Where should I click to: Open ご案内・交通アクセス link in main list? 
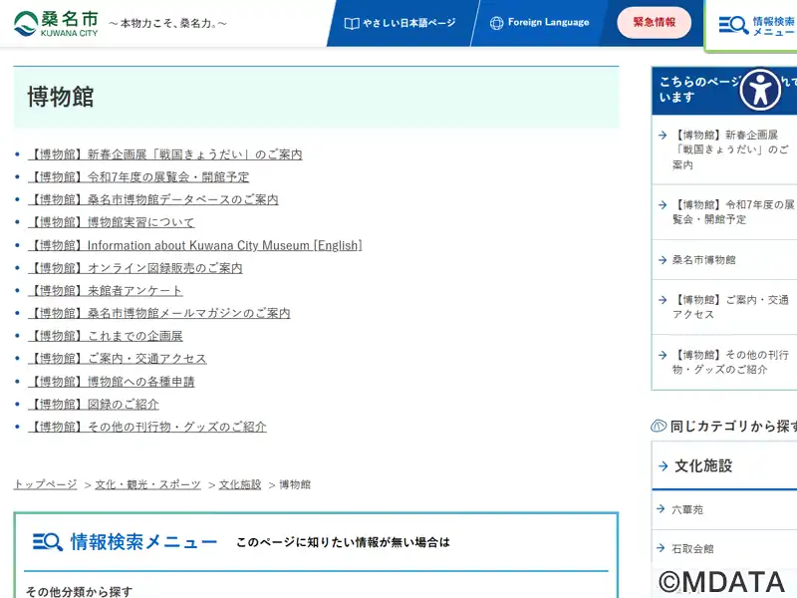[x=118, y=359]
